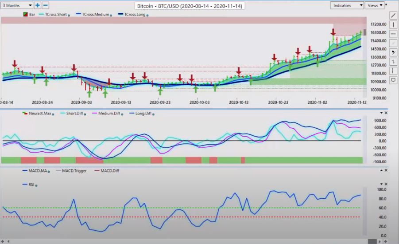Click the scroll left arrow at bottom

8,241
